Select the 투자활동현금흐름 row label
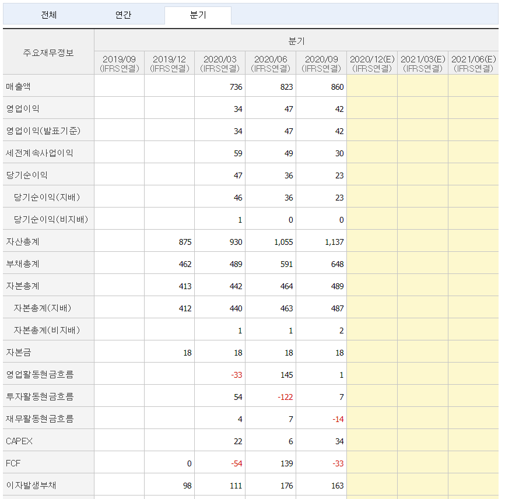The image size is (505, 499). (x=40, y=396)
